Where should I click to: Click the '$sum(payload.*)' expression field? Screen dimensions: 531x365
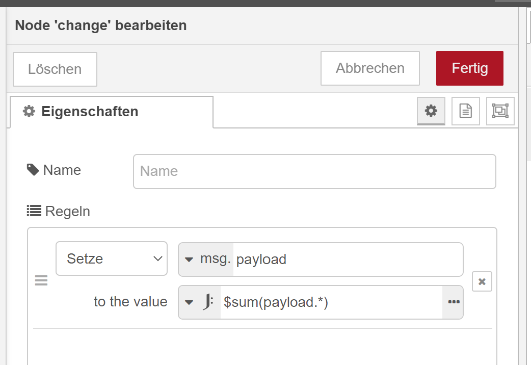(331, 302)
